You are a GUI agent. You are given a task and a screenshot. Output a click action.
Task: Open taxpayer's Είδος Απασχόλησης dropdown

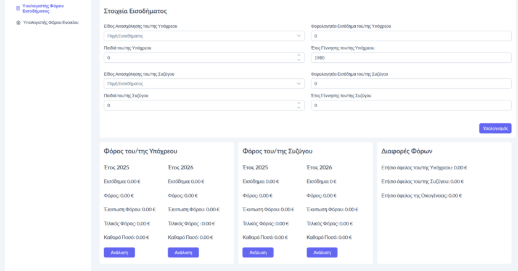(x=204, y=36)
